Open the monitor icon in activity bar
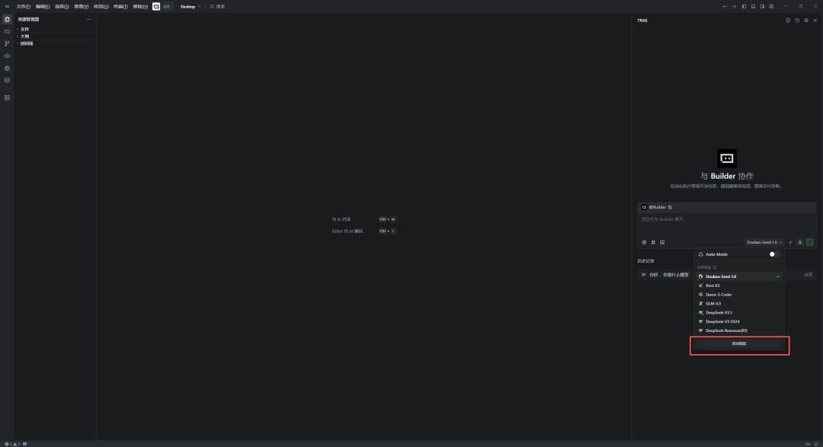Viewport: 823px width, 447px height. pyautogui.click(x=7, y=80)
